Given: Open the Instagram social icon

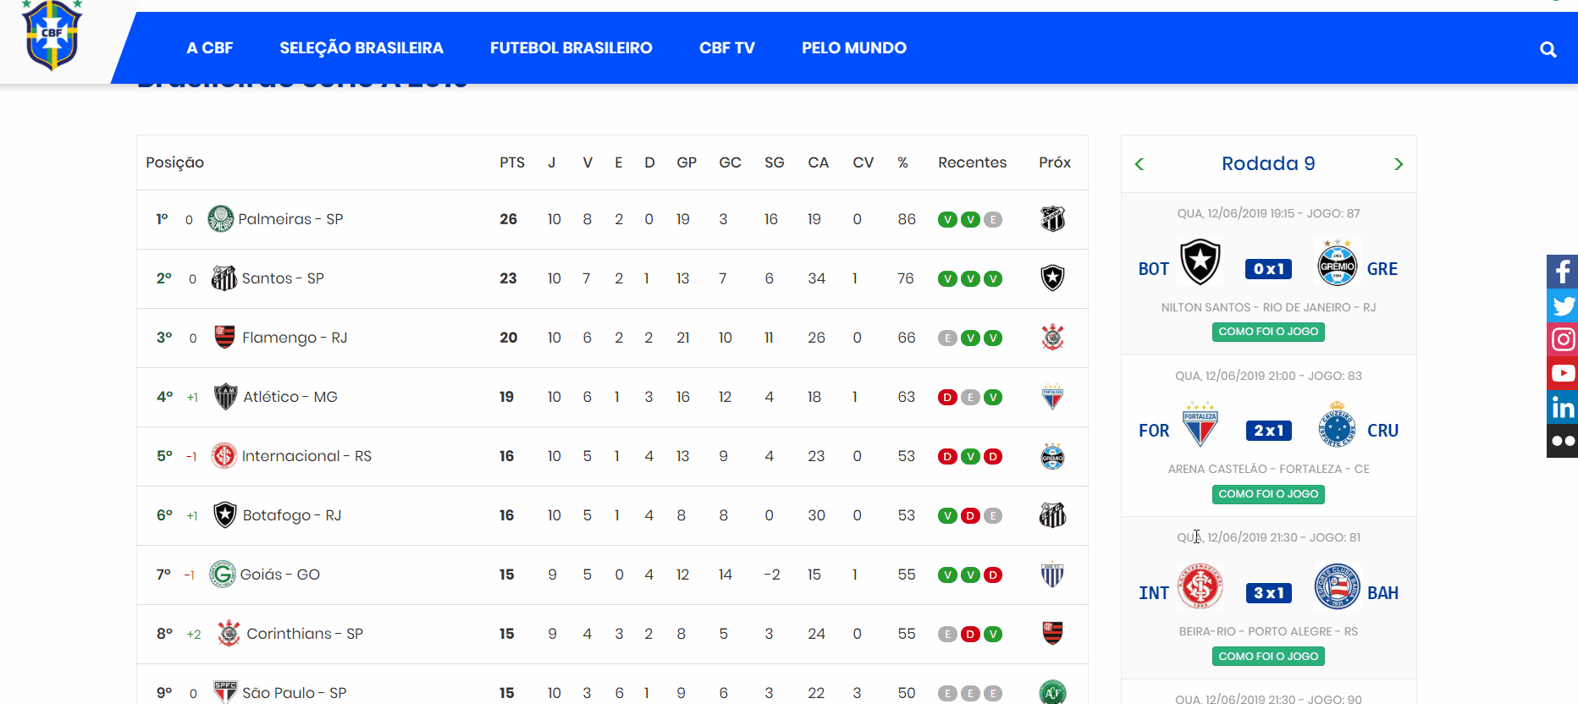Looking at the screenshot, I should (1562, 339).
